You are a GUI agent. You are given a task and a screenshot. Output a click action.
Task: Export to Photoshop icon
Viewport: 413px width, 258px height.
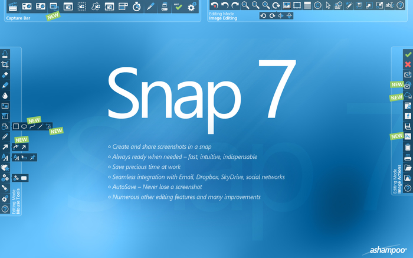coord(408,136)
